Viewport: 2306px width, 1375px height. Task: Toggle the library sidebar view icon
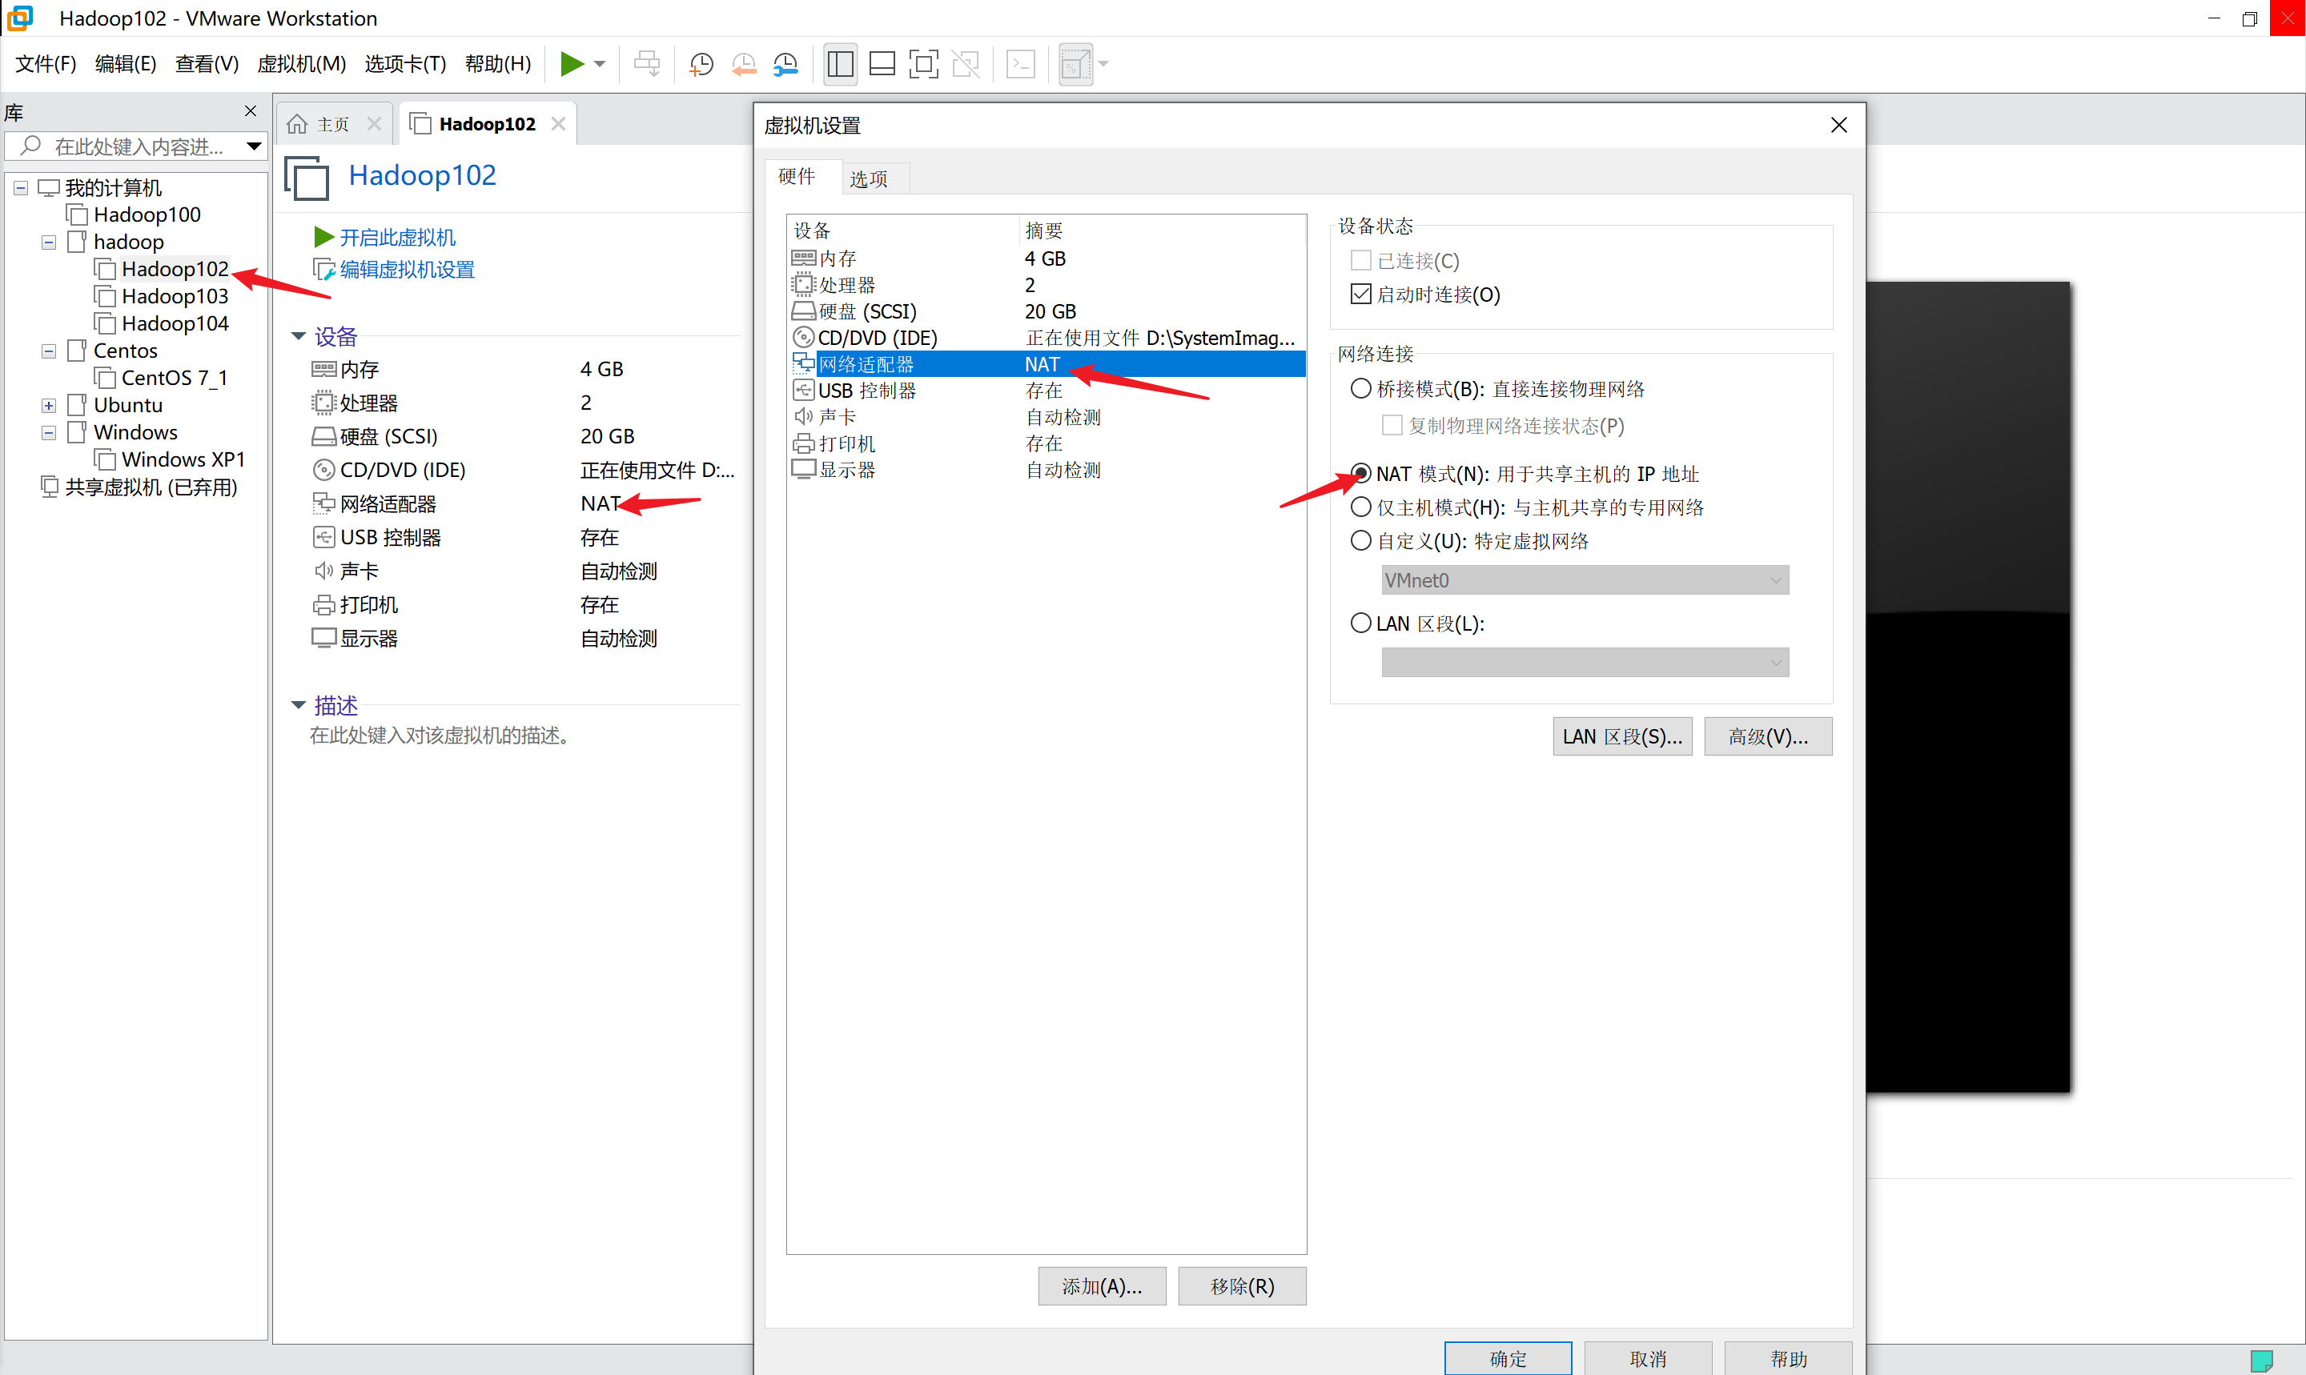840,64
